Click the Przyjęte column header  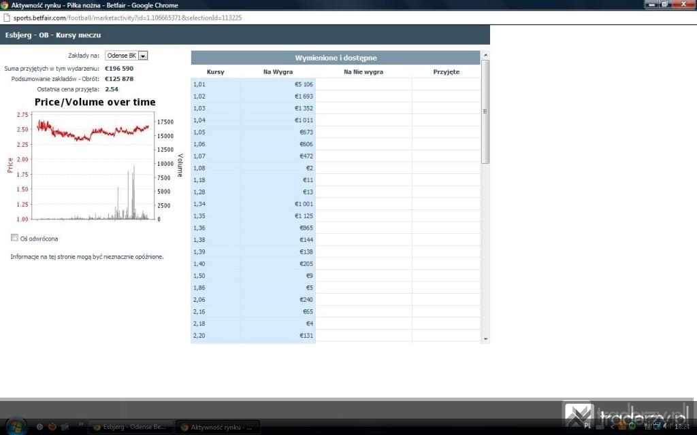447,71
